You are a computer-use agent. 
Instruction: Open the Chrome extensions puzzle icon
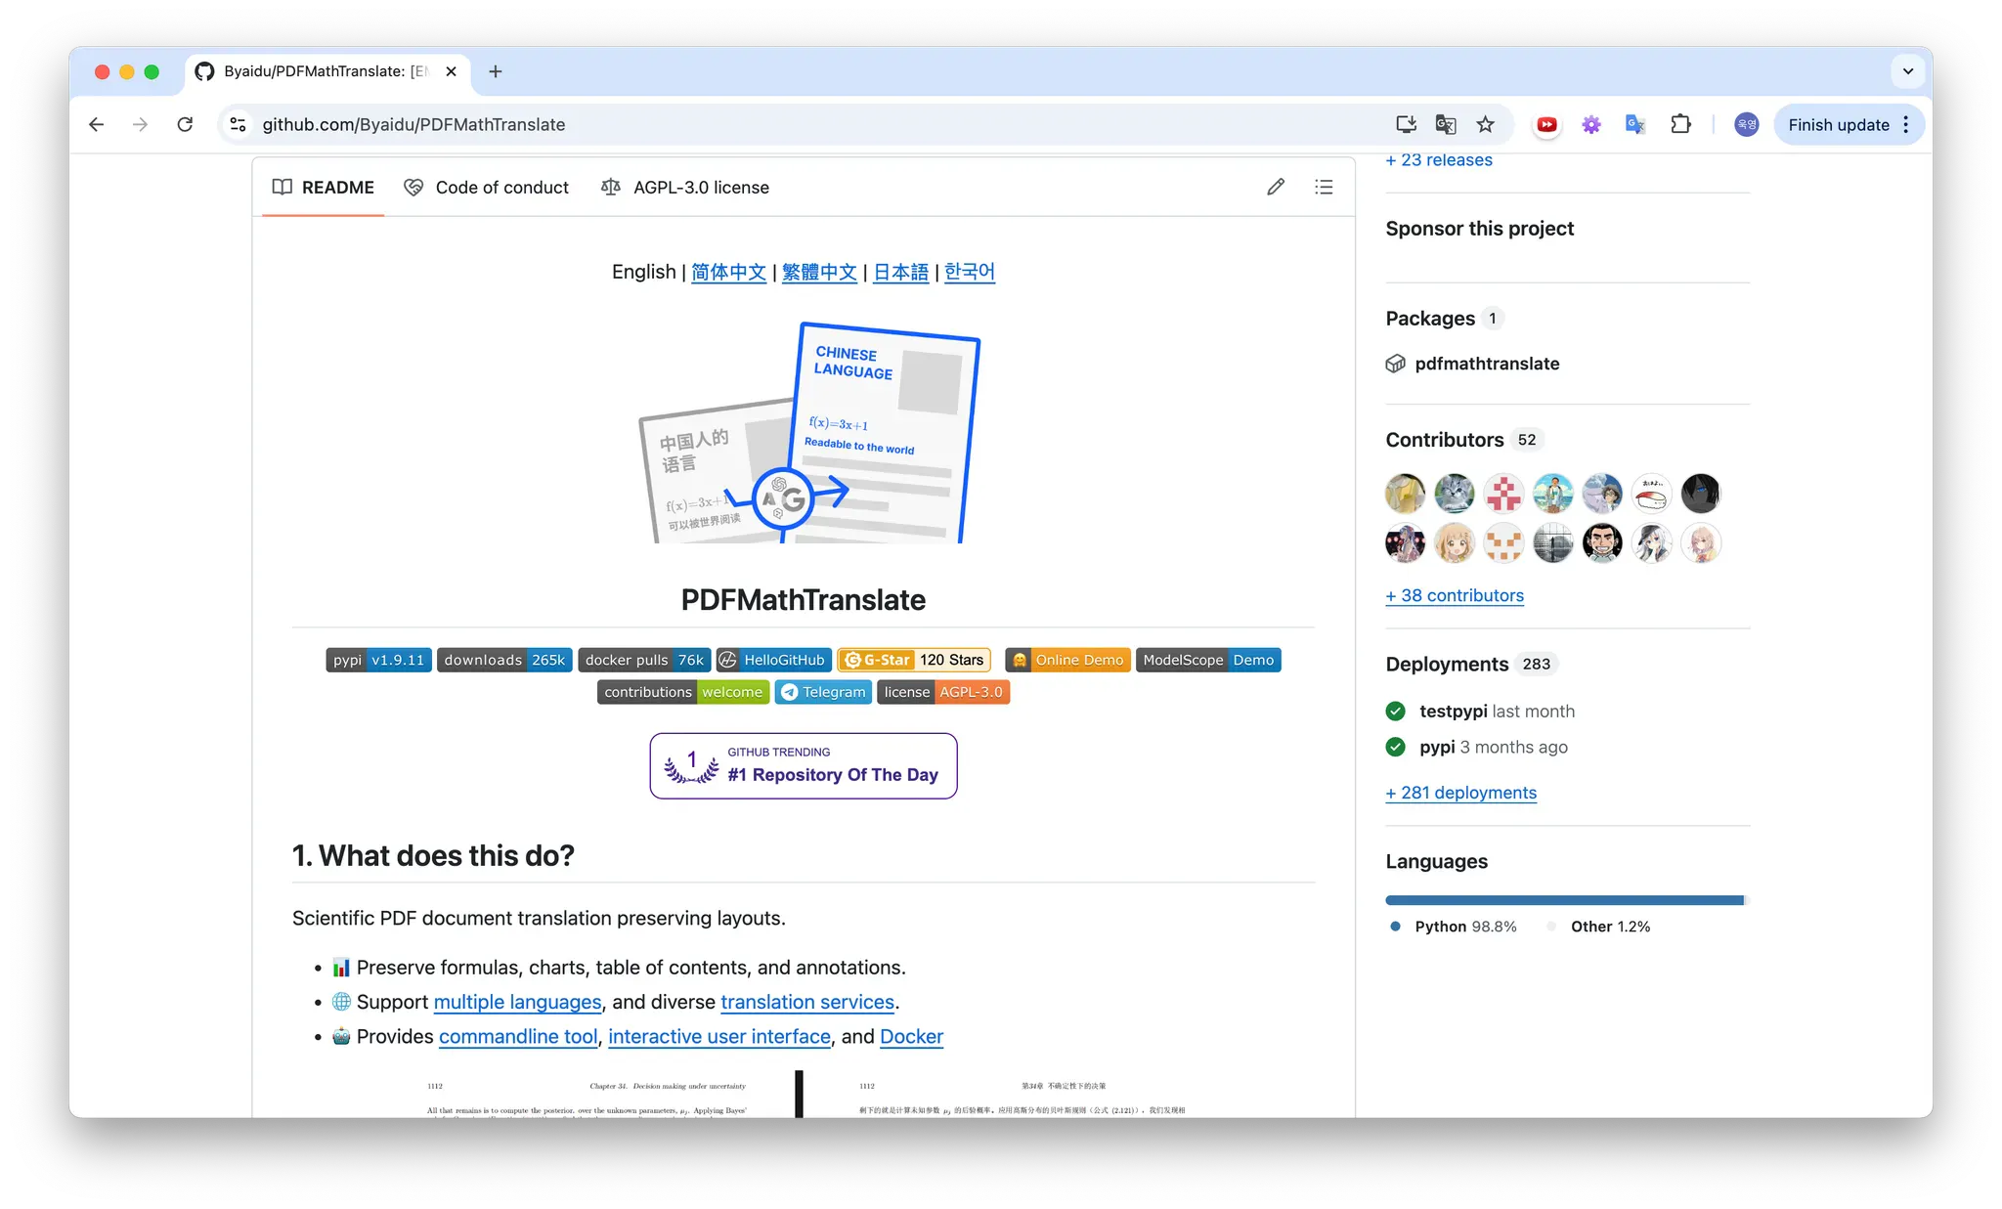click(x=1680, y=124)
